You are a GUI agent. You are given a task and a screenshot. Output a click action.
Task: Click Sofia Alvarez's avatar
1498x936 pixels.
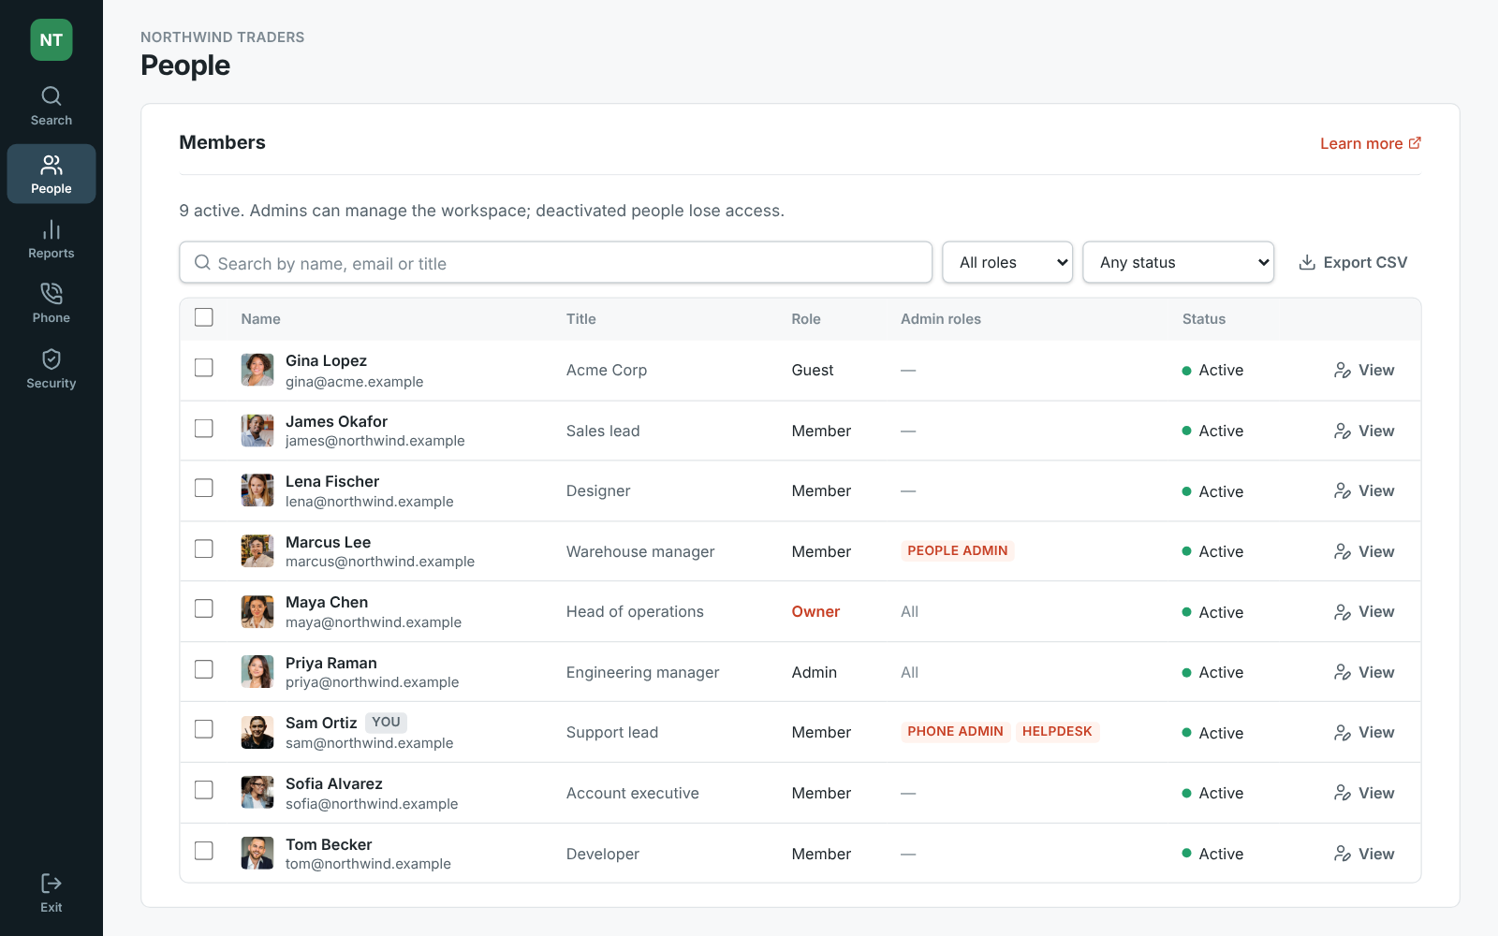click(x=257, y=793)
